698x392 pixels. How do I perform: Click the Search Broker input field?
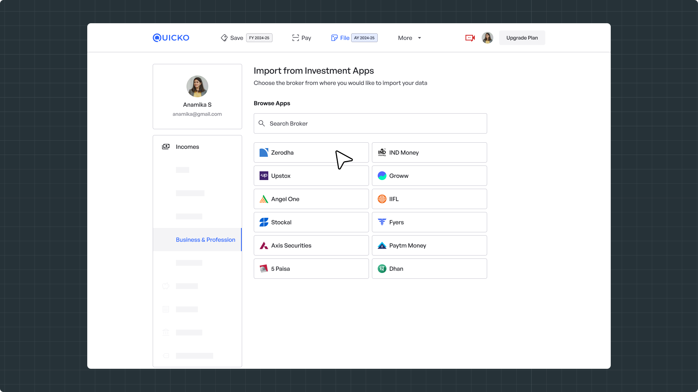click(374, 123)
